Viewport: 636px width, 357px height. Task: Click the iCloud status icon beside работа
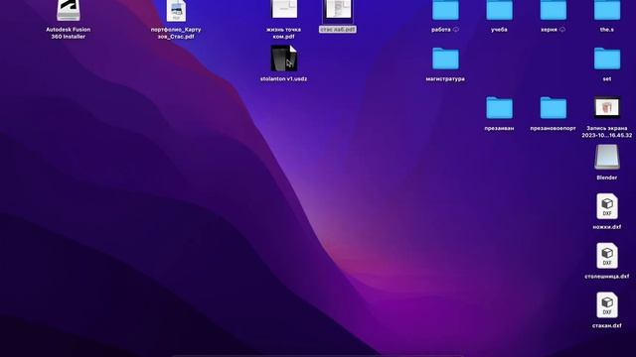[x=456, y=30]
